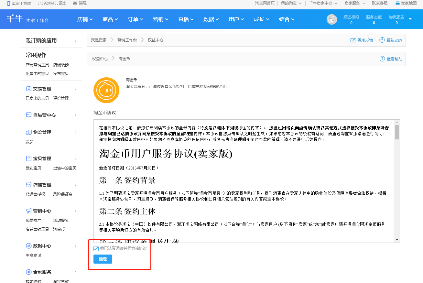The image size is (423, 283).
Task: Click 营销工作台 breadcrumb link
Action: pos(127,40)
